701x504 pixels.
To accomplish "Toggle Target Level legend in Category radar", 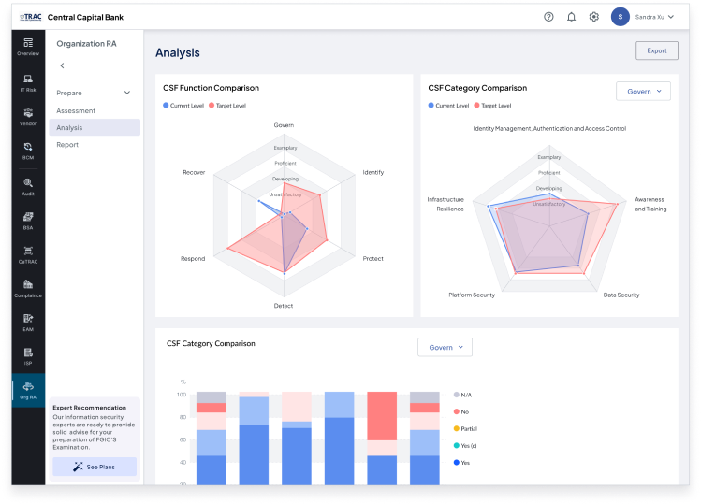I will click(492, 106).
